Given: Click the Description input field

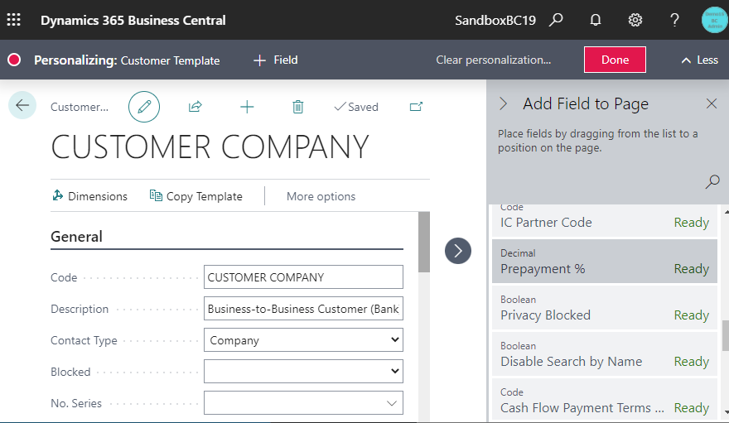Looking at the screenshot, I should click(x=303, y=309).
